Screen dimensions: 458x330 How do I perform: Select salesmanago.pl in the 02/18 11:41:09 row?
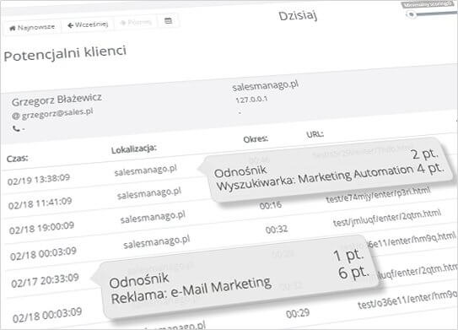(x=149, y=193)
